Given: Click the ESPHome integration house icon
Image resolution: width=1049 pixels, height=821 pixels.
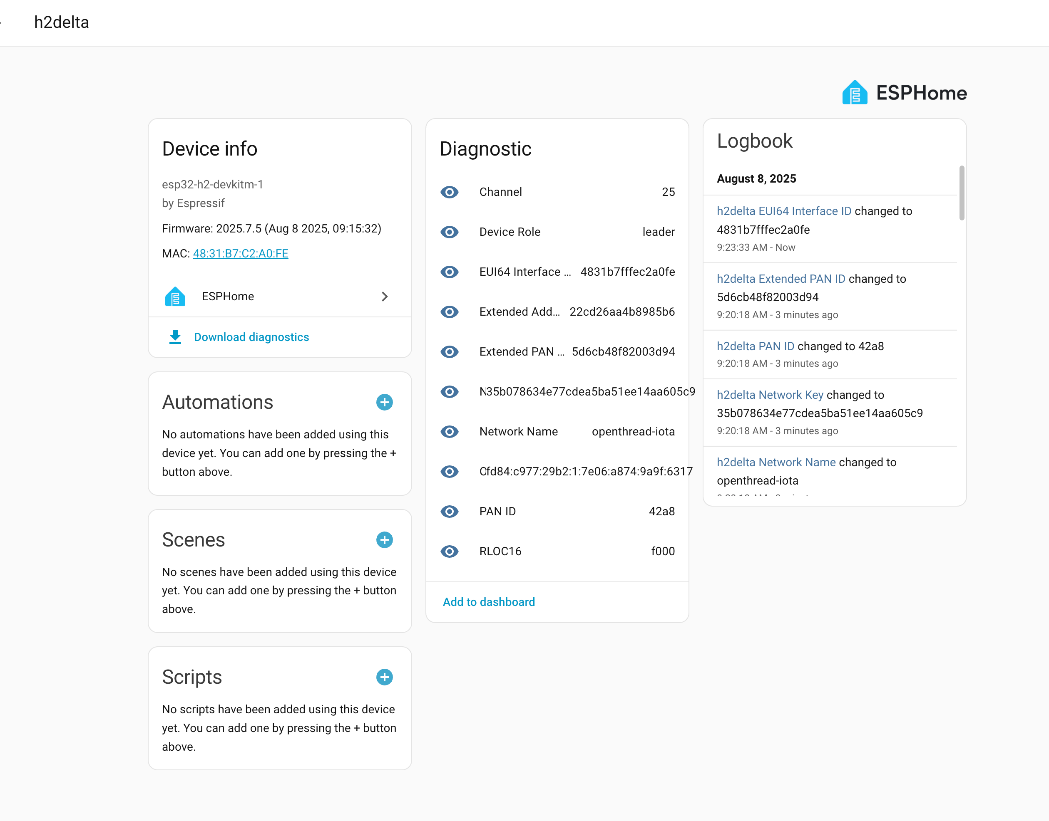Looking at the screenshot, I should tap(175, 297).
